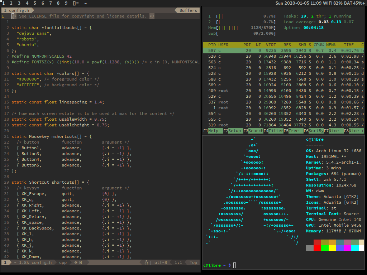Click the boxed-x icon in Vim statusline
Screen dimensions: 367x275
tap(81, 262)
